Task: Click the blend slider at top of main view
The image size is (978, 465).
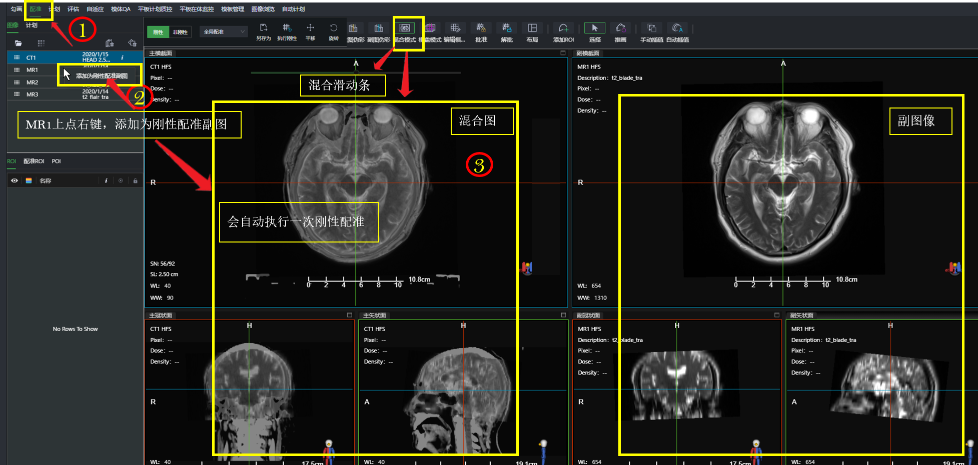Action: tap(356, 72)
